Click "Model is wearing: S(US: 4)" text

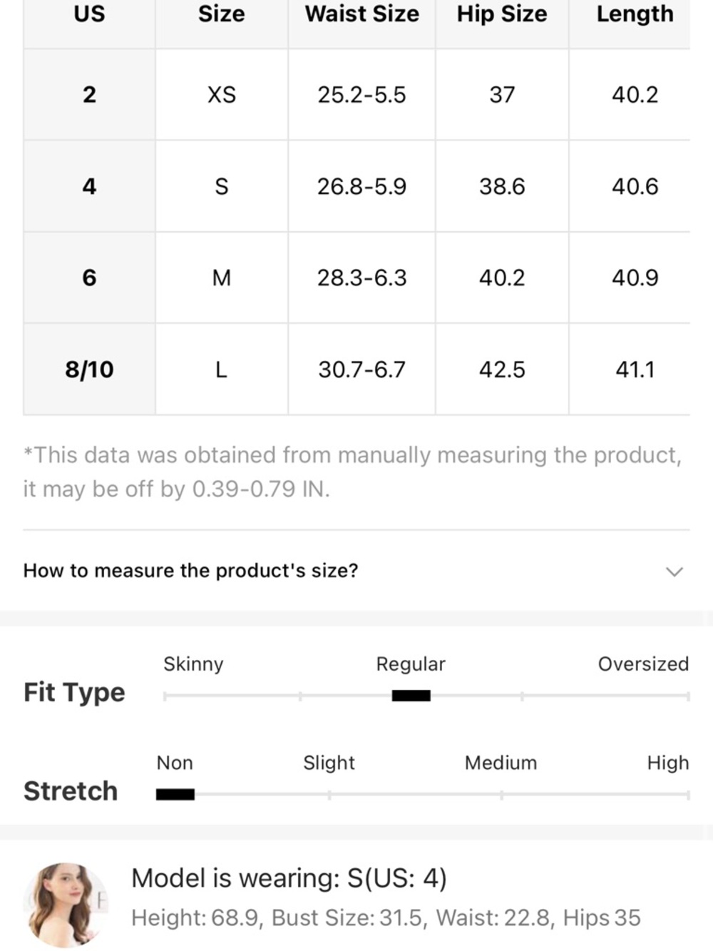[289, 878]
